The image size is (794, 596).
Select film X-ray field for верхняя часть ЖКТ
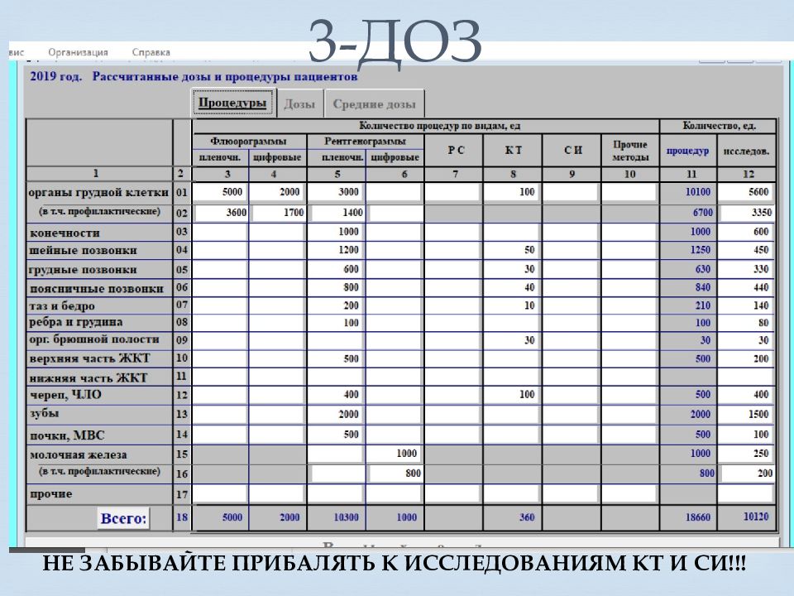coord(336,358)
